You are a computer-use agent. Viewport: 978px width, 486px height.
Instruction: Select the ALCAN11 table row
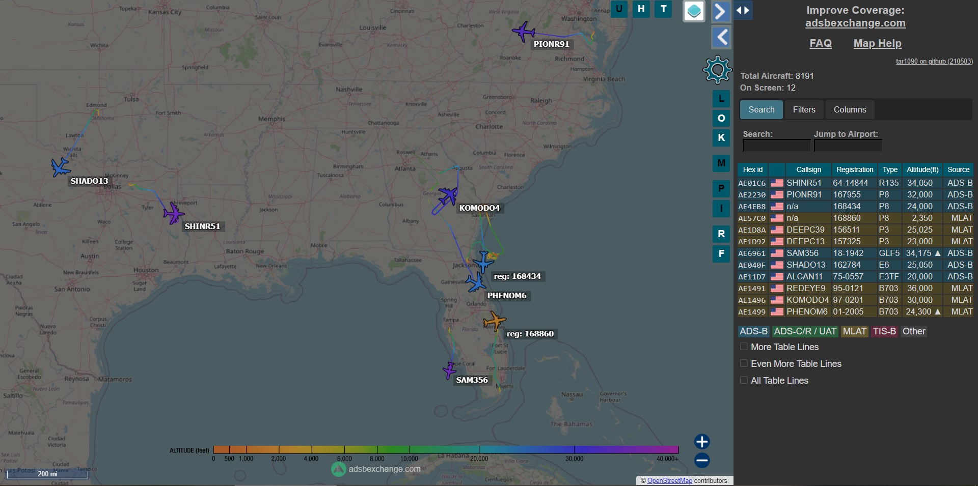tap(855, 276)
